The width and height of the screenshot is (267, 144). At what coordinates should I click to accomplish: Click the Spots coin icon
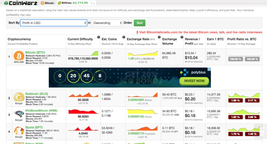pos(19,131)
